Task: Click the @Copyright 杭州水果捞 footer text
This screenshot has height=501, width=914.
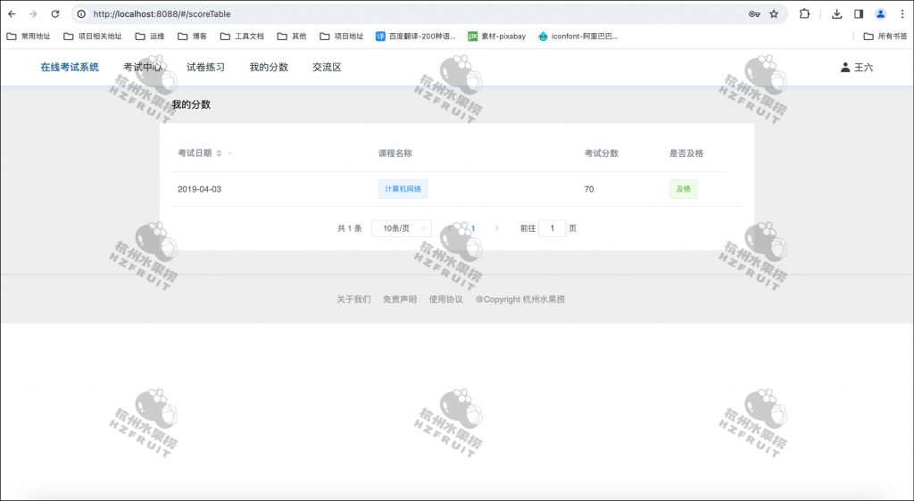Action: pos(520,300)
